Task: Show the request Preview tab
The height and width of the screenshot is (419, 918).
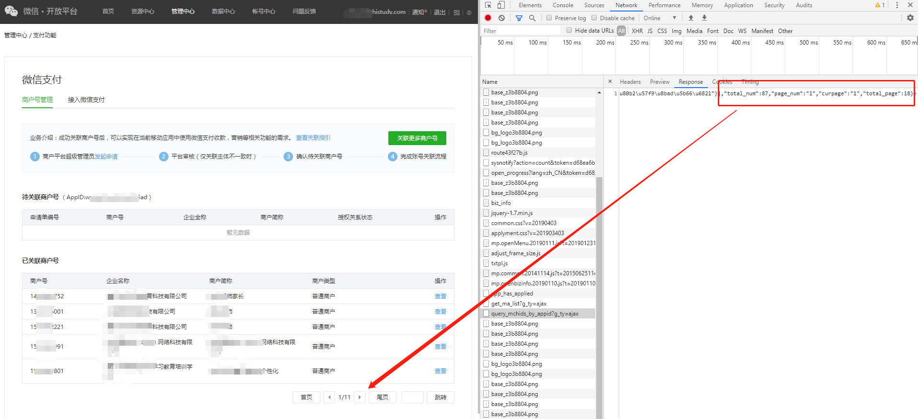Action: point(660,82)
